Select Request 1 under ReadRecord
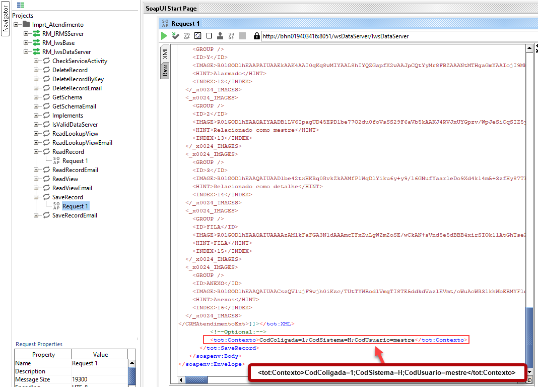This screenshot has height=387, width=538. point(75,160)
